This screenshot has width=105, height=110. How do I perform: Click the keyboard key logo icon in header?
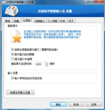click(12, 11)
